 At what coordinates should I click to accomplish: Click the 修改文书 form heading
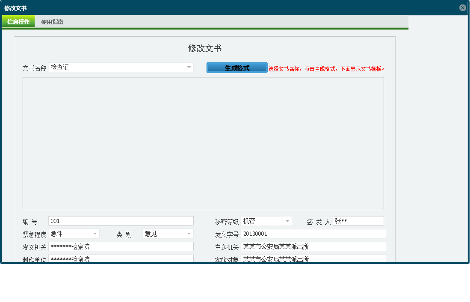pos(204,49)
